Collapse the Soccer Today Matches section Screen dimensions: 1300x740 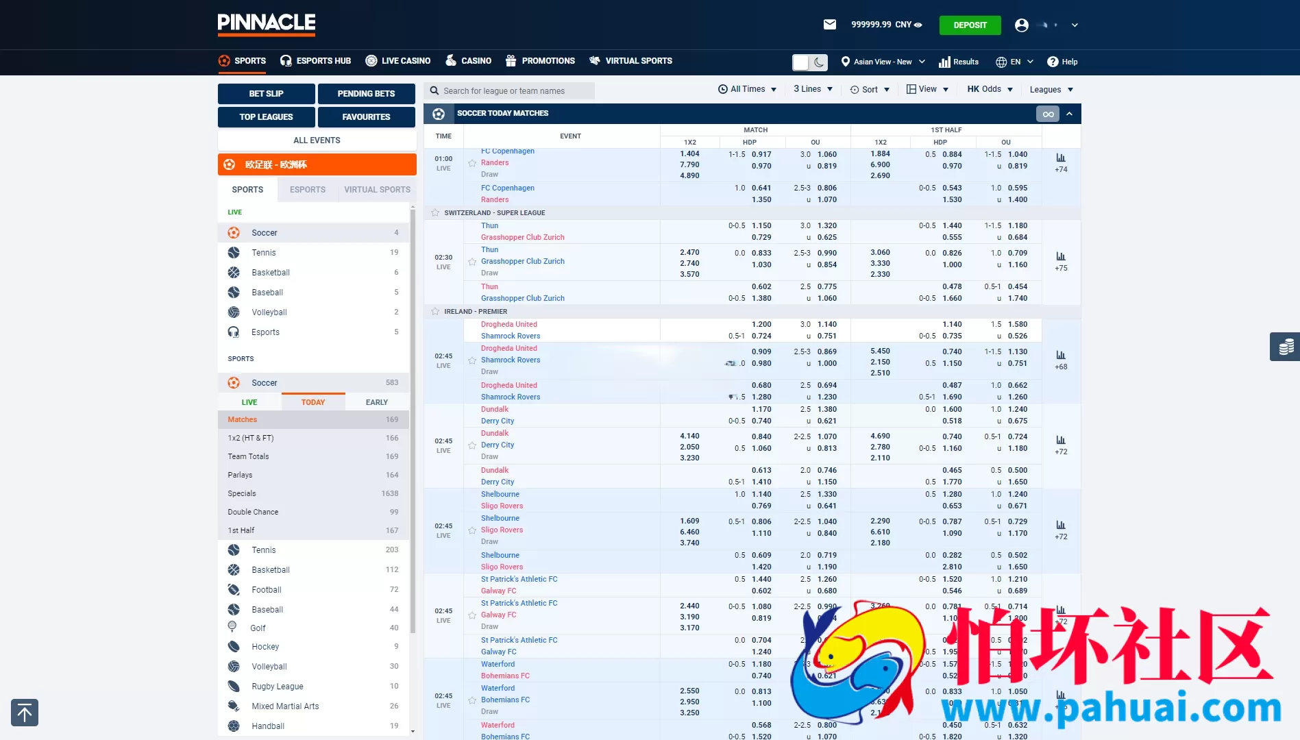1069,114
